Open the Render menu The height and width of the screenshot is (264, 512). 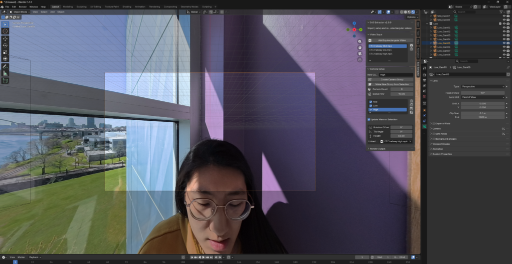tap(23, 6)
